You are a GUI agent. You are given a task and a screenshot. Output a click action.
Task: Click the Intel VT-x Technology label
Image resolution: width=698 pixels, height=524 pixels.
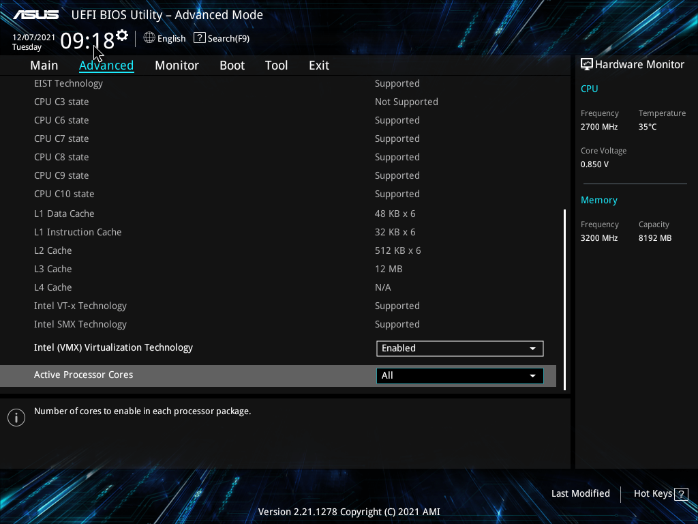[80, 306]
